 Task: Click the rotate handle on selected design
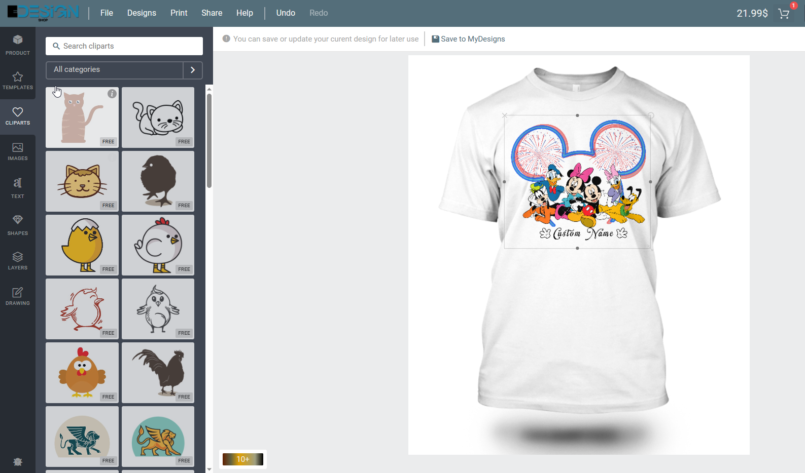[x=651, y=115]
